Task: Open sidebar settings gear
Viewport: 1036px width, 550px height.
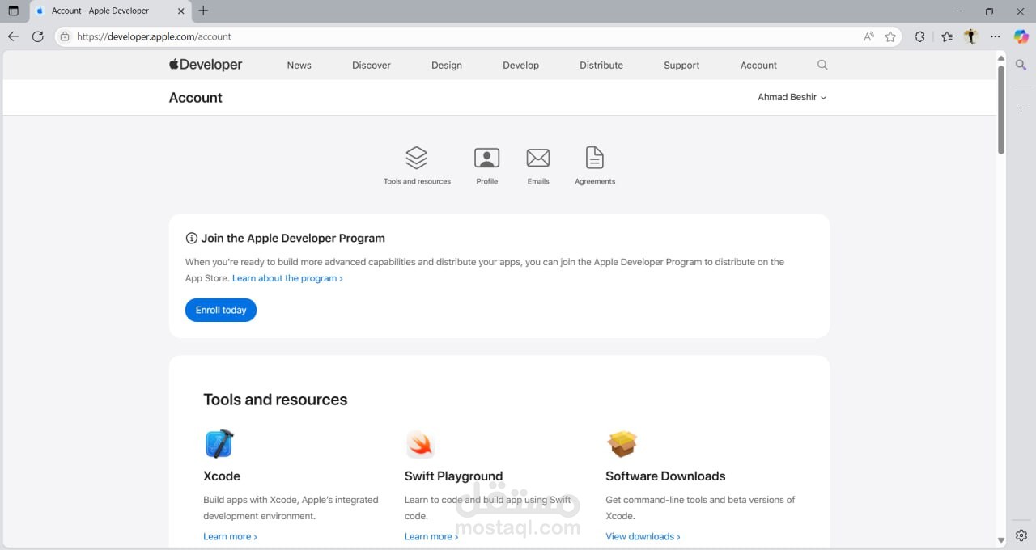Action: 1021,535
